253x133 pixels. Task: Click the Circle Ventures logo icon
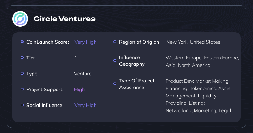[x=20, y=19]
